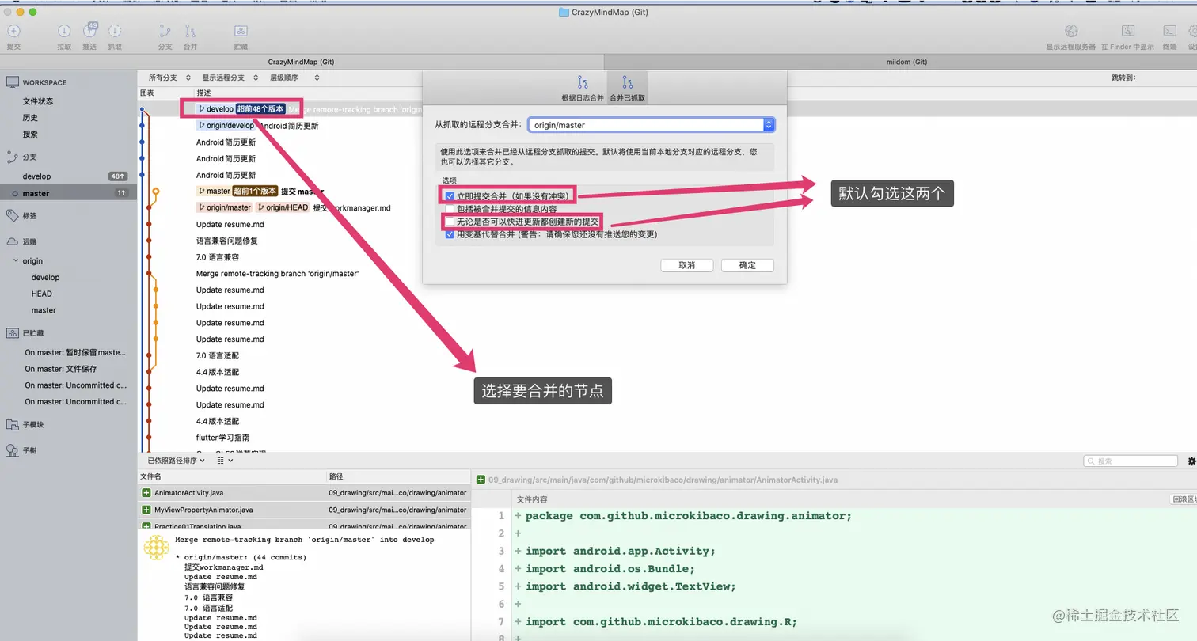The image size is (1197, 641).
Task: Click the 已贮藏 stash icon in sidebar
Action: (12, 333)
